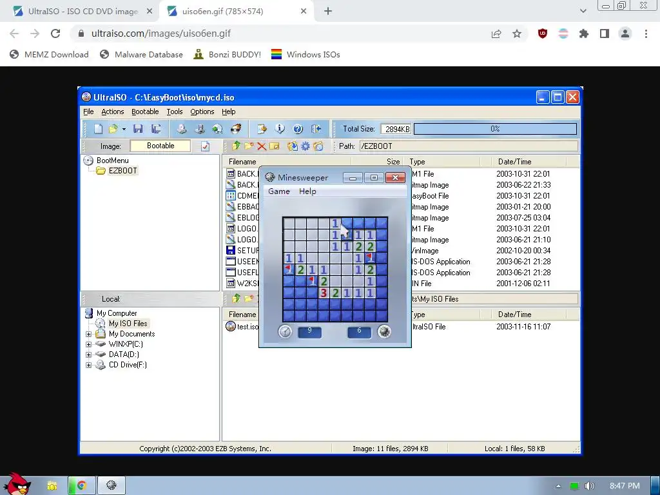Screen dimensions: 660x495
Task: Click the blue gear properties icon
Action: point(305,146)
